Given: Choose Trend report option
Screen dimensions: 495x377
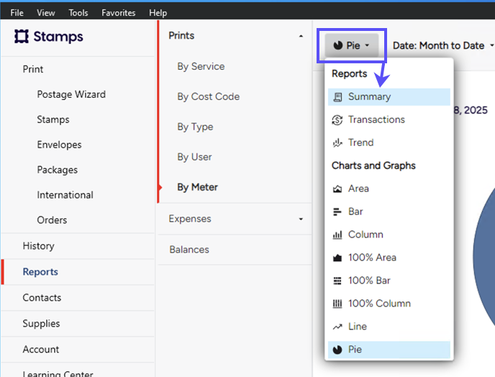Looking at the screenshot, I should pos(389,142).
